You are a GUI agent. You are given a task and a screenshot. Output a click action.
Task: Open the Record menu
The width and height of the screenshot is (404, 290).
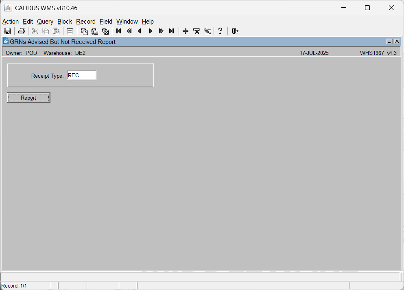[86, 22]
